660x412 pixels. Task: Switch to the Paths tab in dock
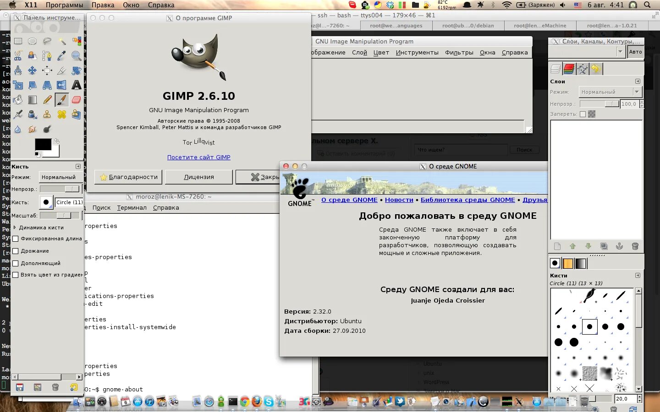click(582, 69)
